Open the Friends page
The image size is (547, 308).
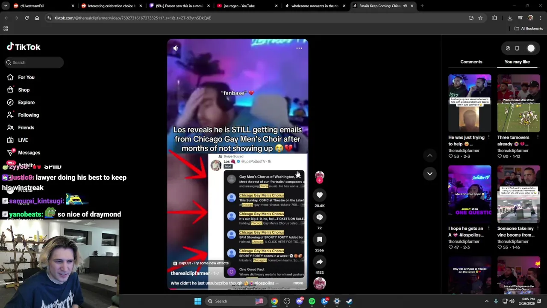26,127
